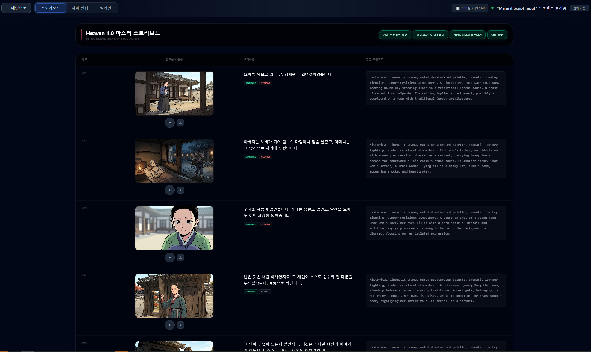Open the scene #03 close-up face image
This screenshot has width=591, height=352.
(x=174, y=228)
